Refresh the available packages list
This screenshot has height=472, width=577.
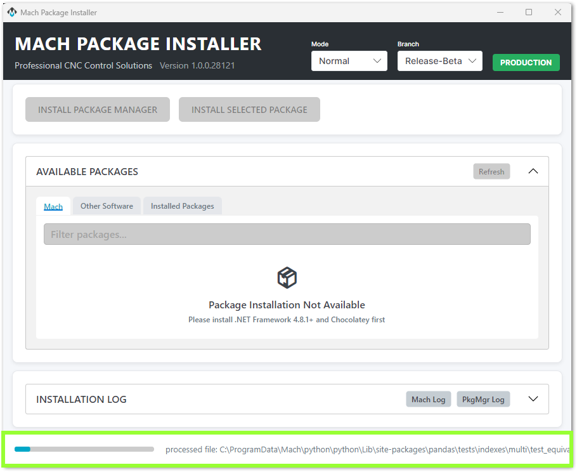pyautogui.click(x=491, y=171)
